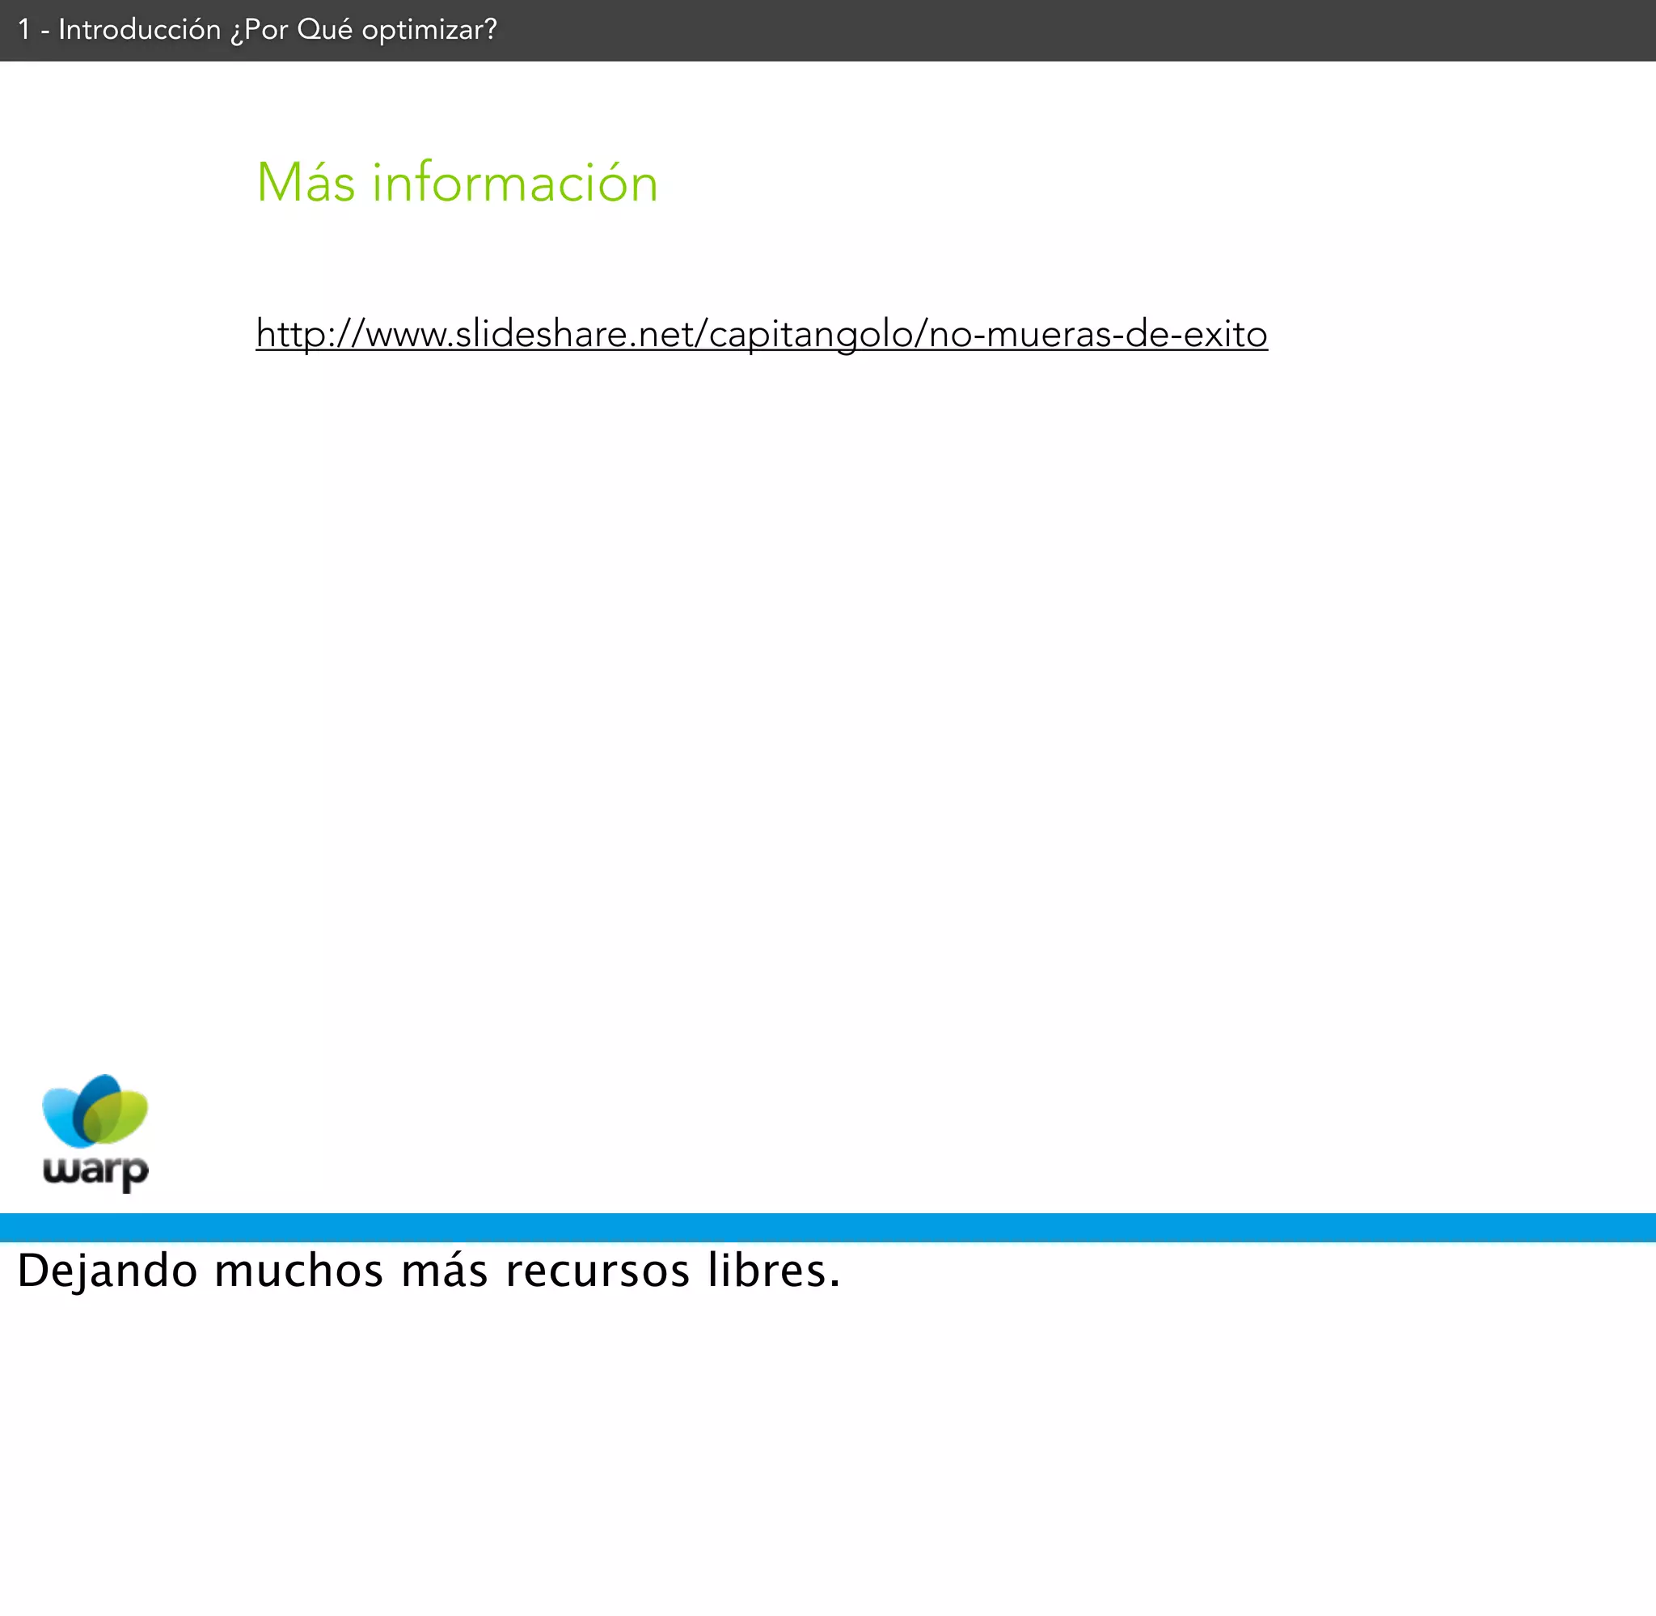The image size is (1656, 1616).
Task: Open the slideshare no-mueras-de-exito link
Action: tap(761, 333)
